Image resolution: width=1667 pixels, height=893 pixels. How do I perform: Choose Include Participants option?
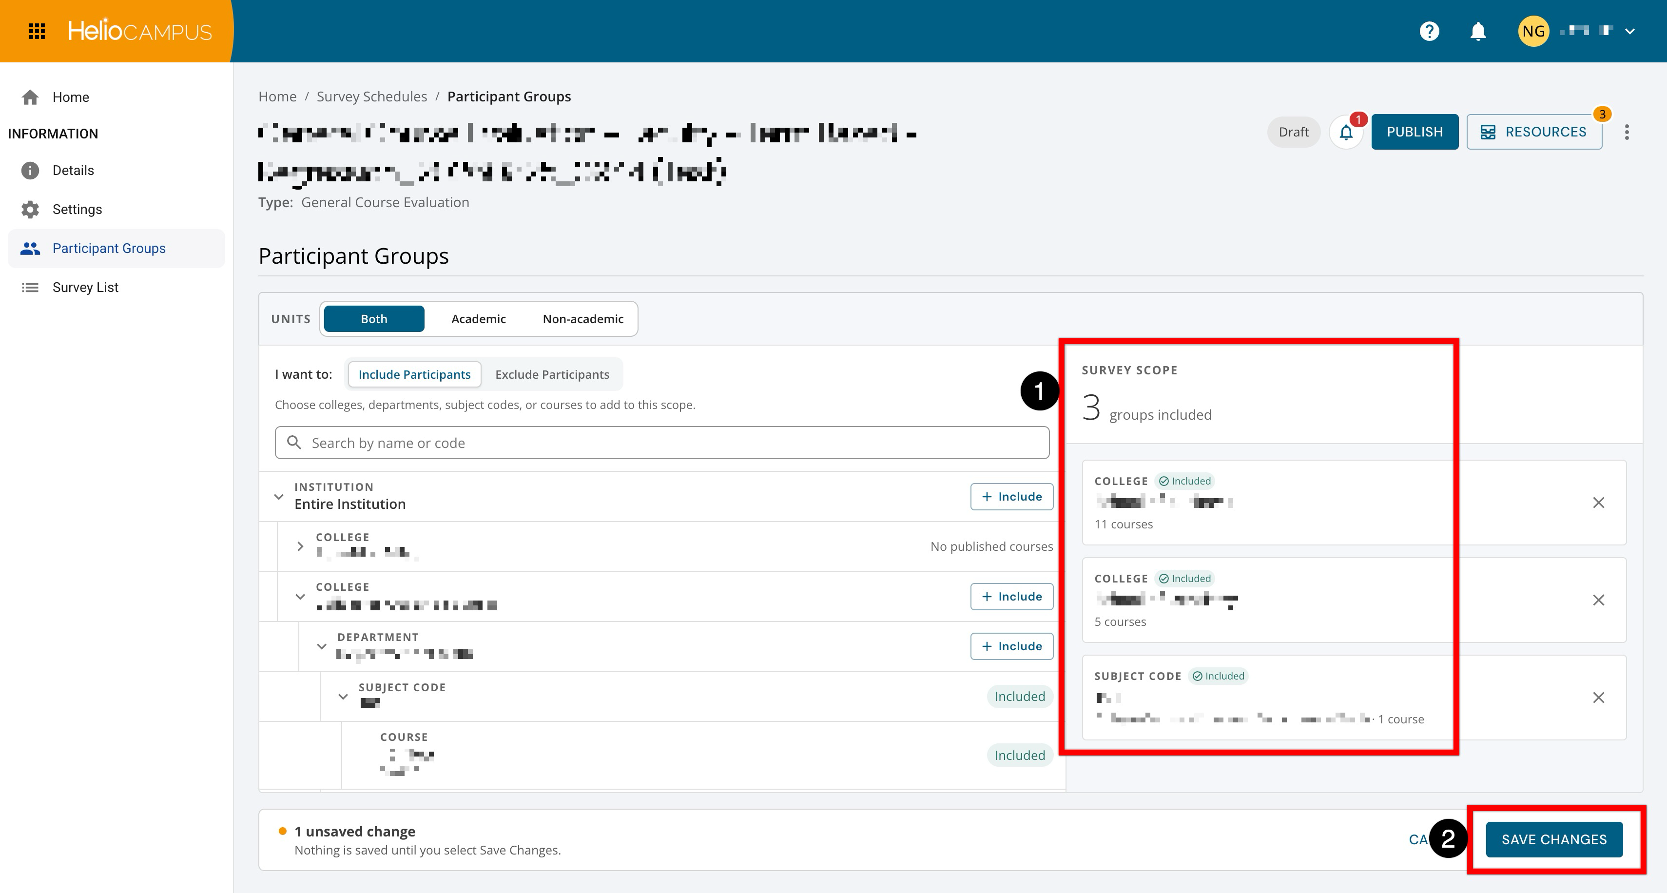(414, 375)
